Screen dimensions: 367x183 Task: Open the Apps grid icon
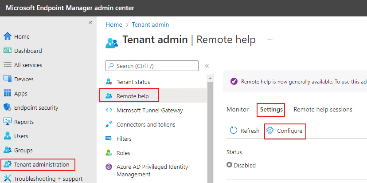tap(8, 93)
